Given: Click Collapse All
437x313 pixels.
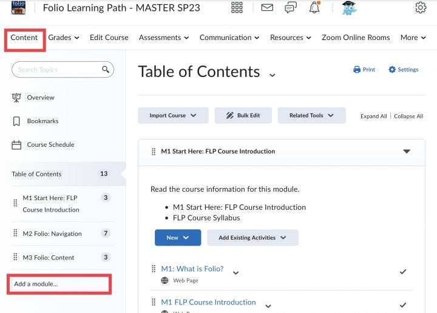Looking at the screenshot, I should pyautogui.click(x=408, y=116).
